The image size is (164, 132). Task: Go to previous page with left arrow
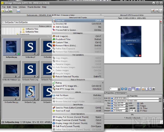[122, 89]
